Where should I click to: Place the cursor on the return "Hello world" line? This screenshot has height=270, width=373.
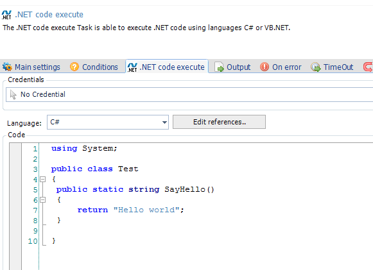click(x=130, y=210)
